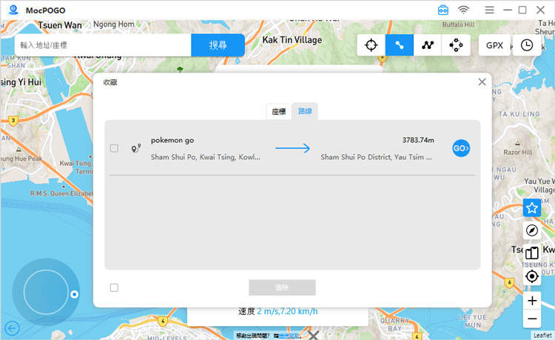Select the jump teleport mode icon
Image resolution: width=555 pixels, height=340 pixels.
click(456, 45)
